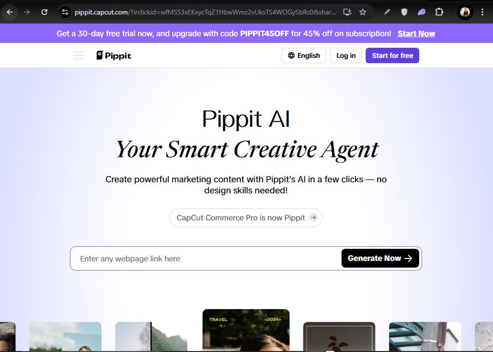Go back using browser back arrow
The width and height of the screenshot is (493, 352).
pyautogui.click(x=10, y=12)
